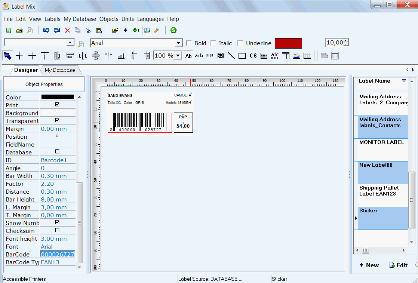Click the Edit label button

pyautogui.click(x=398, y=265)
